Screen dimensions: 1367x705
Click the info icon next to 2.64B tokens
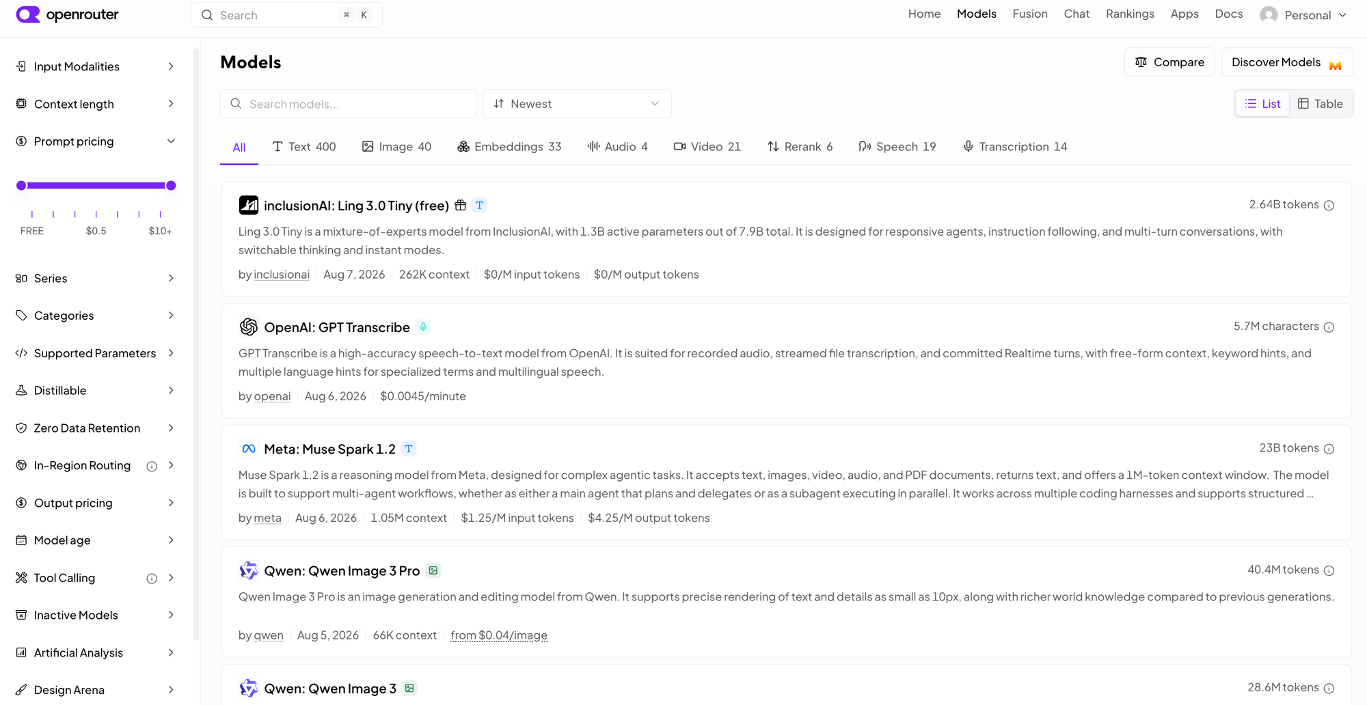click(1329, 206)
